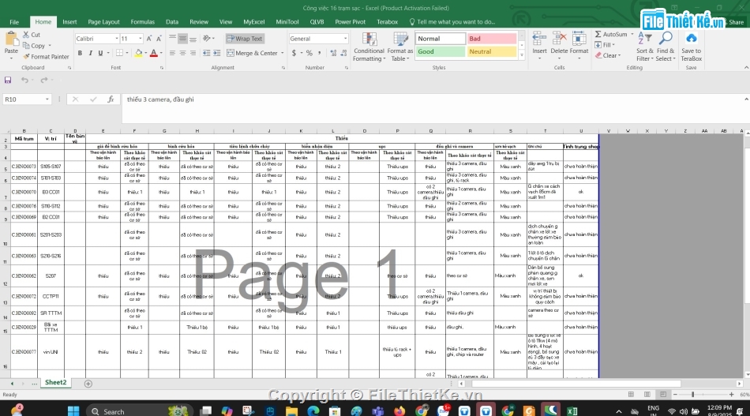Viewport: 750px width, 416px height.
Task: Switch to the Terabox tab
Action: (387, 22)
